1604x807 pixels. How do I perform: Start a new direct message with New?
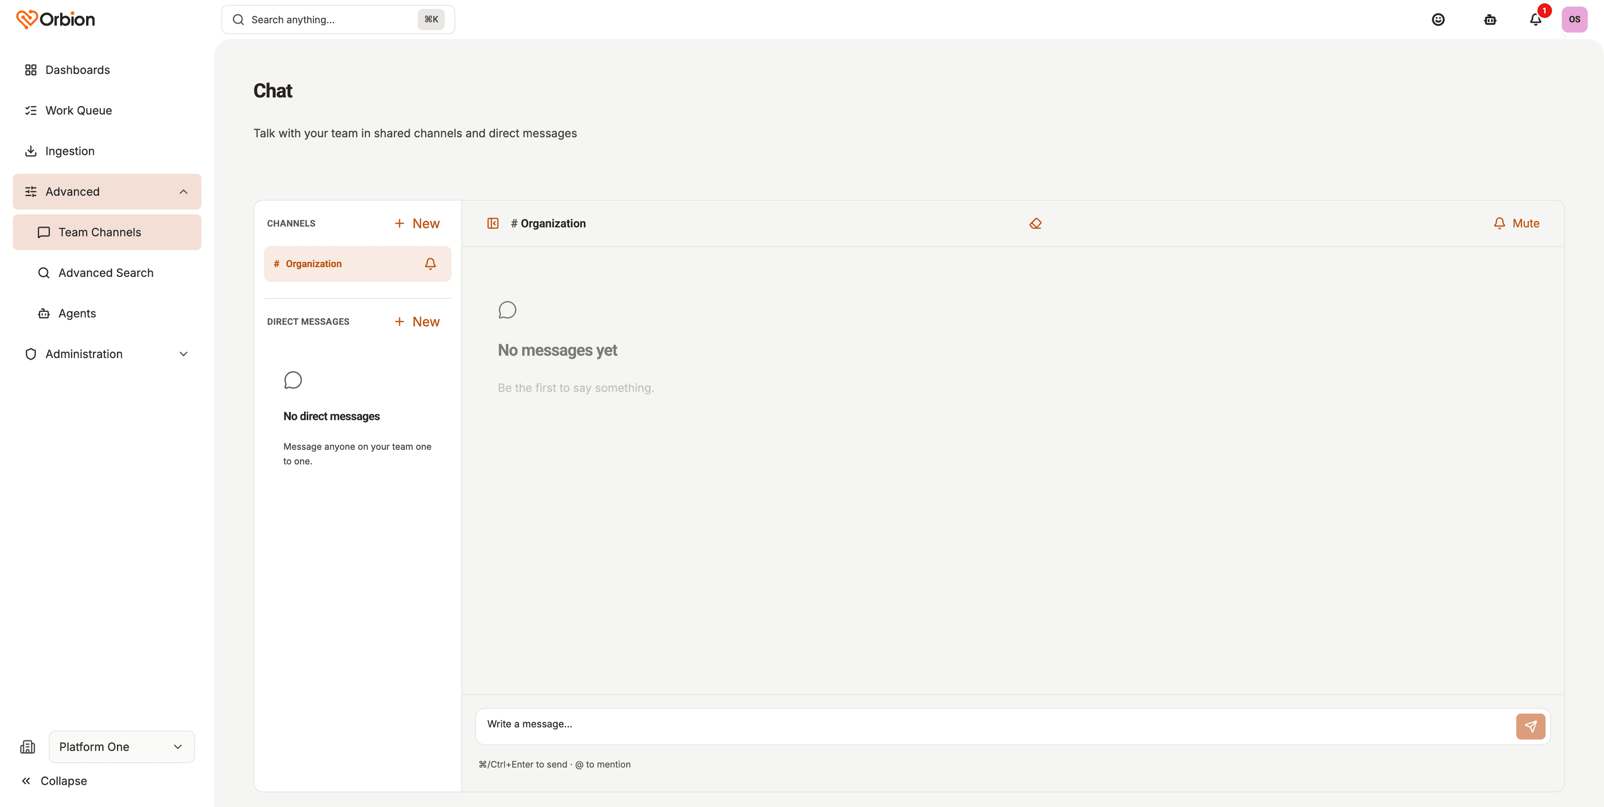pos(416,322)
